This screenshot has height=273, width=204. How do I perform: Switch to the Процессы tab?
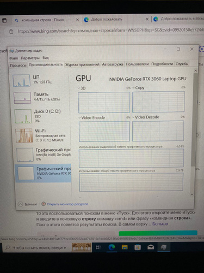point(18,66)
